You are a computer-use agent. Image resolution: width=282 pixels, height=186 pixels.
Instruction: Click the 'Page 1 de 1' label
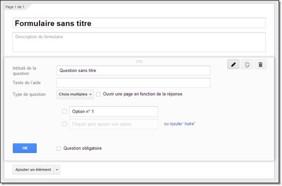coord(15,7)
